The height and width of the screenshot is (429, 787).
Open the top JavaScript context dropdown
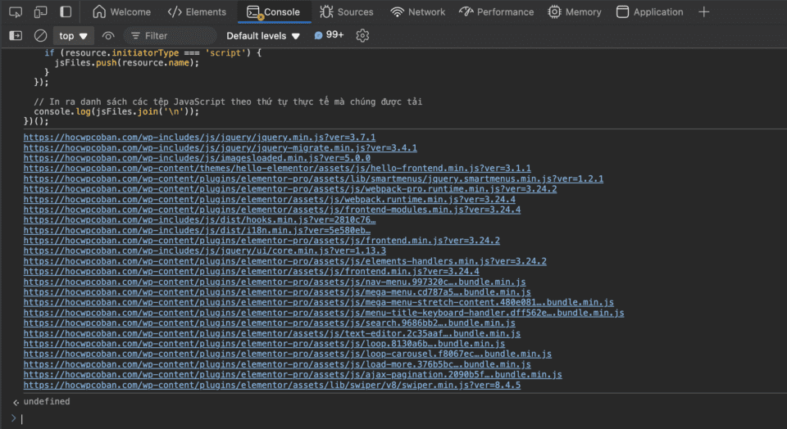tap(74, 36)
